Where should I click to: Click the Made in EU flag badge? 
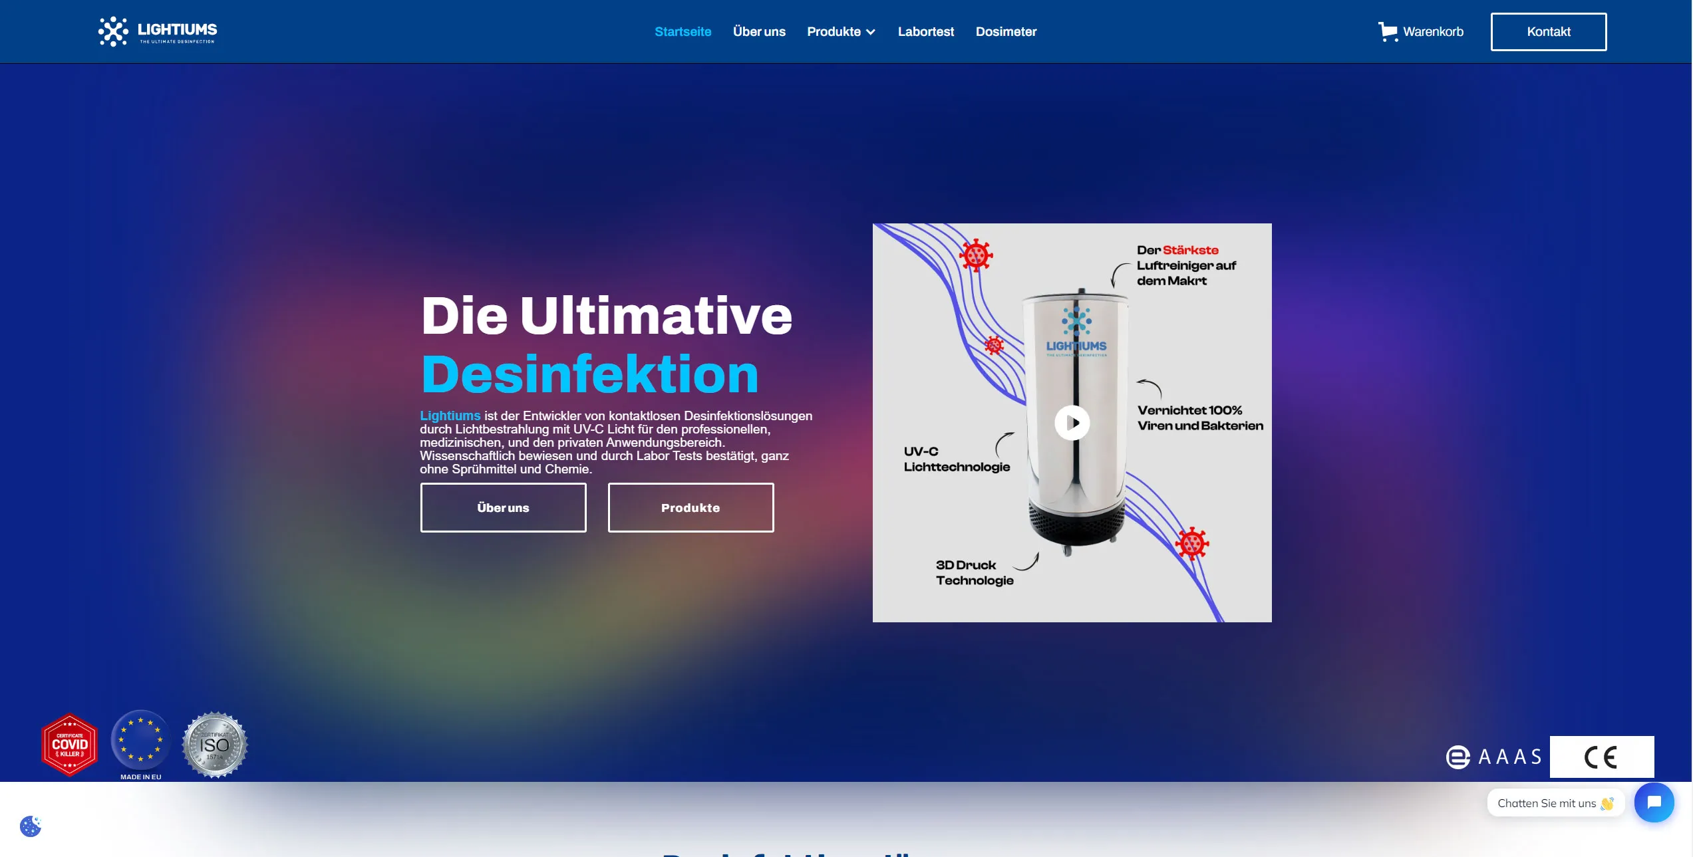point(140,745)
